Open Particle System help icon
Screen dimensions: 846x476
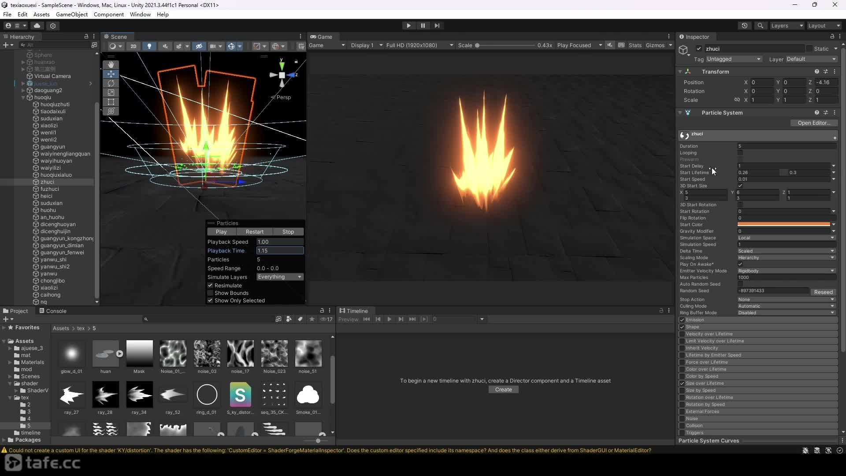817,113
